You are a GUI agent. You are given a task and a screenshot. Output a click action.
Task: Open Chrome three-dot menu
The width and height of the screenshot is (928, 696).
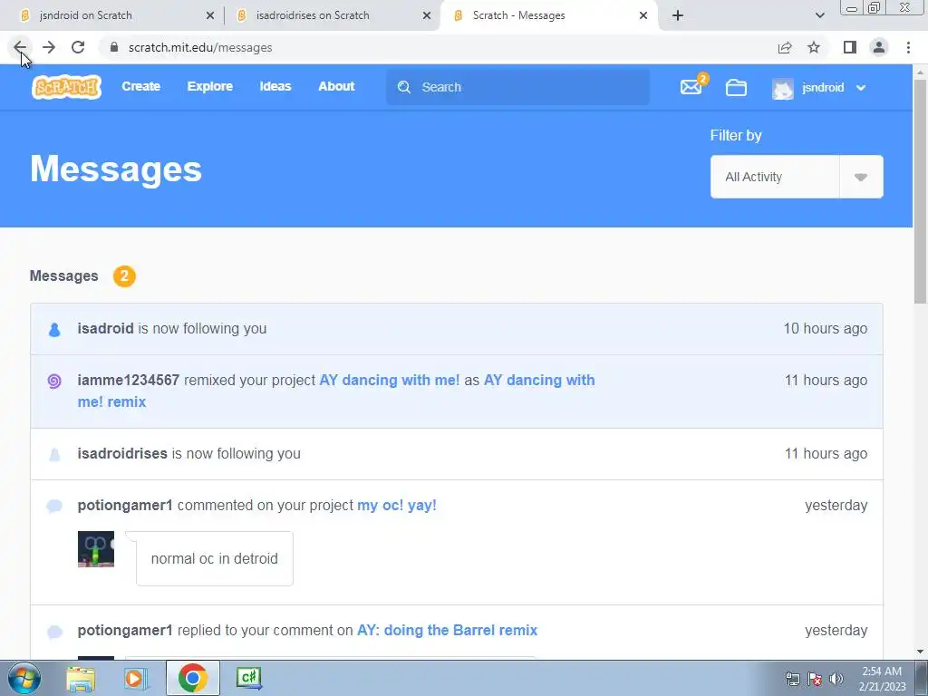[x=908, y=47]
